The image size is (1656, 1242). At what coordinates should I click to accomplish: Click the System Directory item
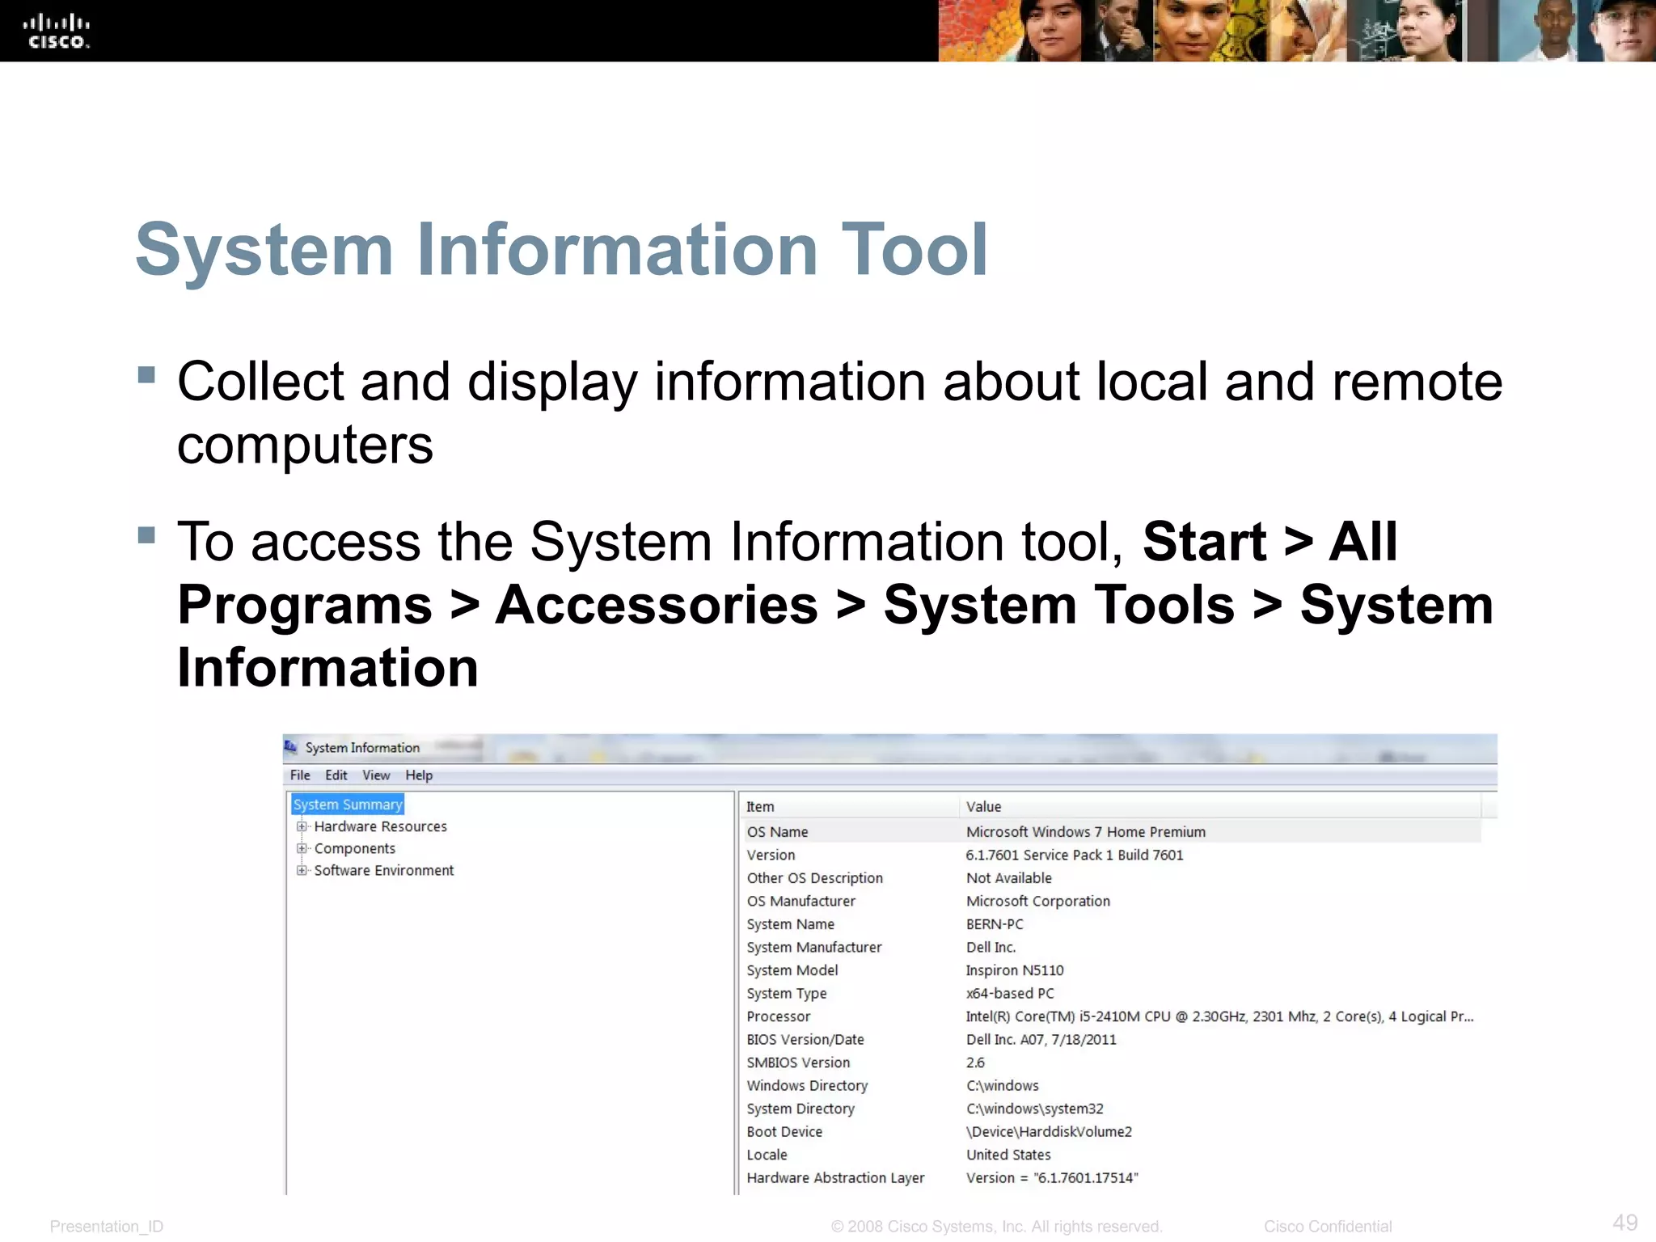pyautogui.click(x=800, y=1109)
